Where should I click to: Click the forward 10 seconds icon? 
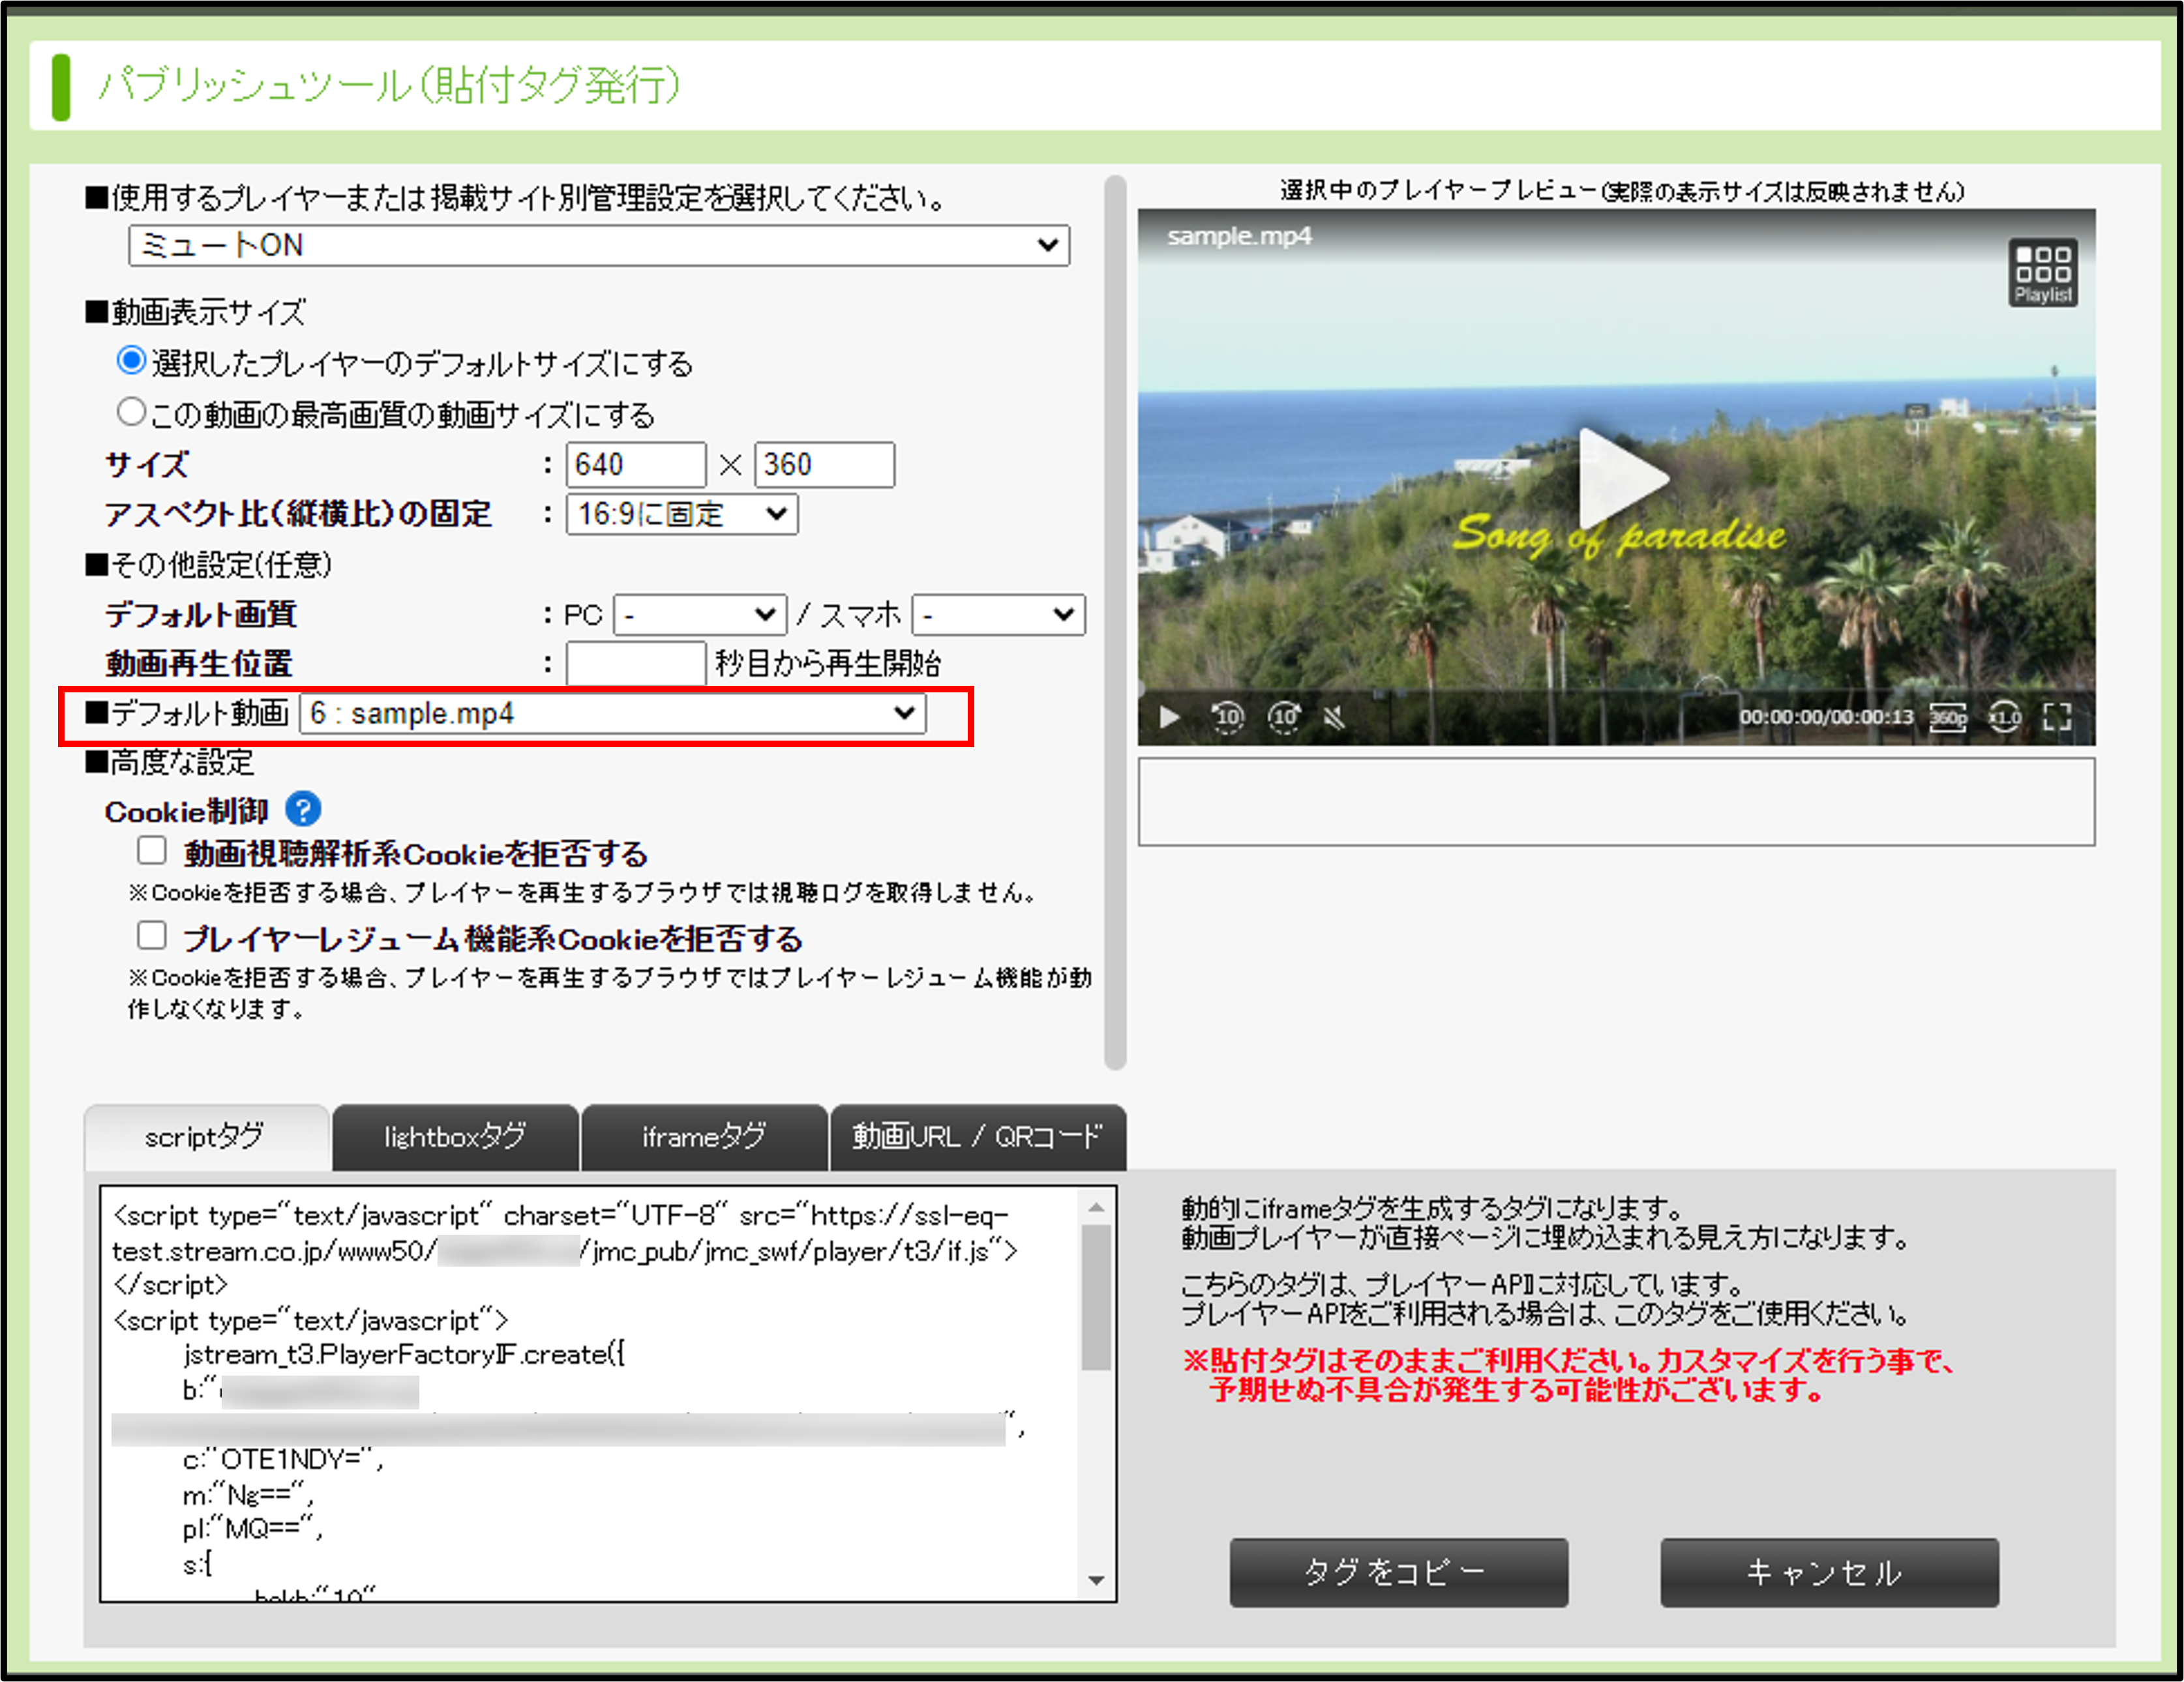(x=1284, y=716)
